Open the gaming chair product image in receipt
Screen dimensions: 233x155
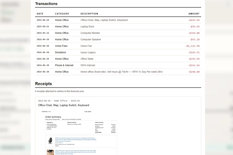(50, 141)
